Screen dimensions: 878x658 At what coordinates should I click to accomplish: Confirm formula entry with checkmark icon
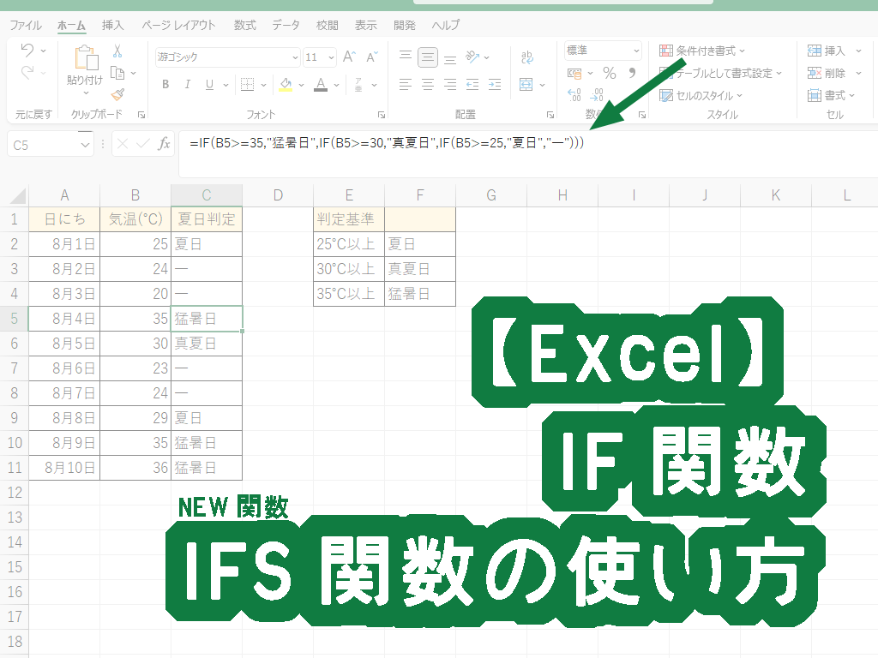(x=143, y=144)
